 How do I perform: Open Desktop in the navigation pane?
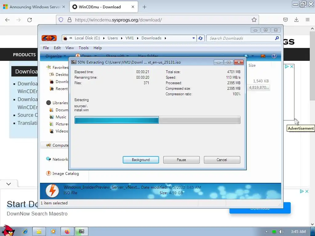[x=62, y=74]
